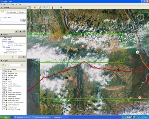Screen dimensions: 149x119
Task: Click the Add Polygon toolbar icon
Action: pyautogui.click(x=40, y=7)
